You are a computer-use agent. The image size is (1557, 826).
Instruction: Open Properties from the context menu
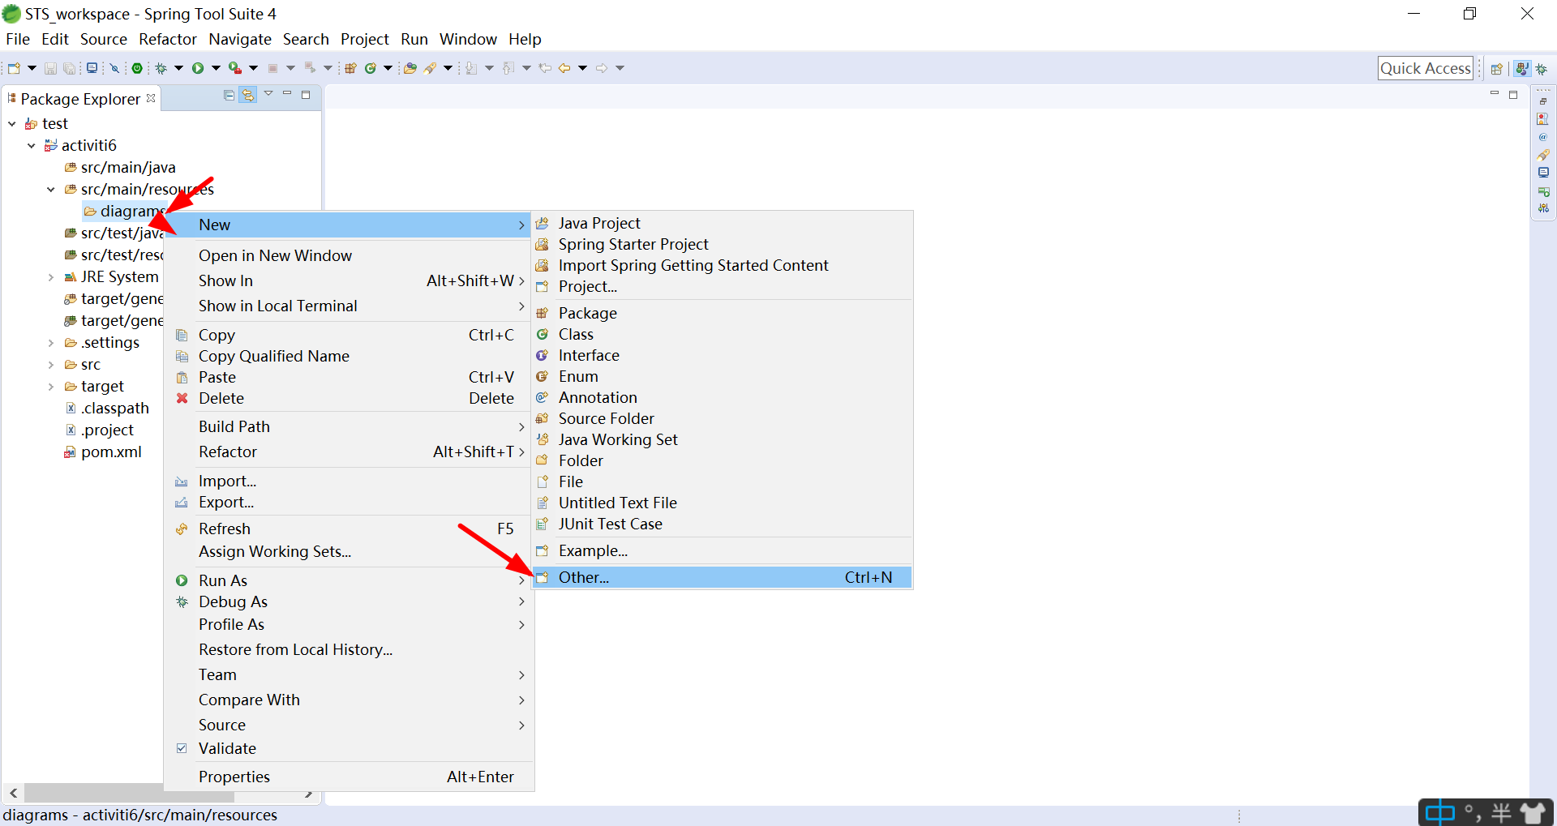350,777
